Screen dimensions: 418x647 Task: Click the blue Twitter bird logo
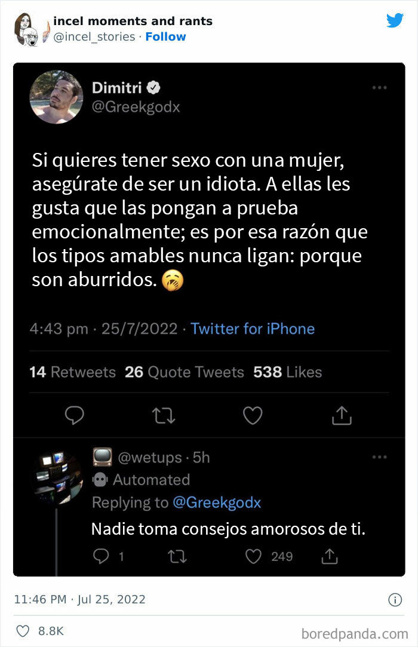(x=395, y=20)
